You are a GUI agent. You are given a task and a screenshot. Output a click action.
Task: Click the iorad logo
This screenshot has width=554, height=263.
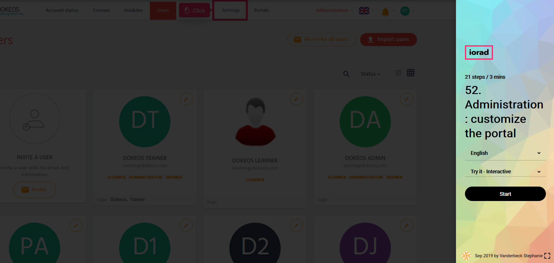[479, 52]
